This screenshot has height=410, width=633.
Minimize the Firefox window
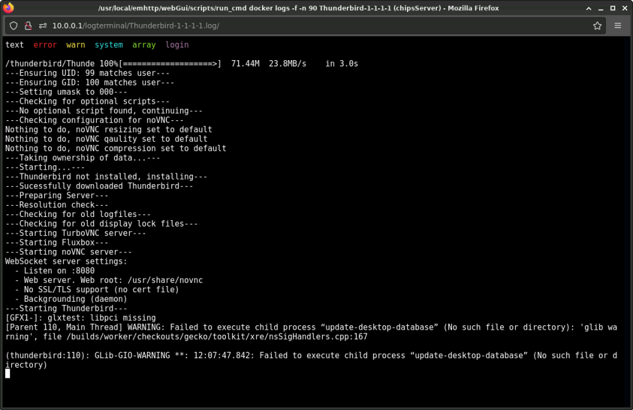(x=601, y=8)
